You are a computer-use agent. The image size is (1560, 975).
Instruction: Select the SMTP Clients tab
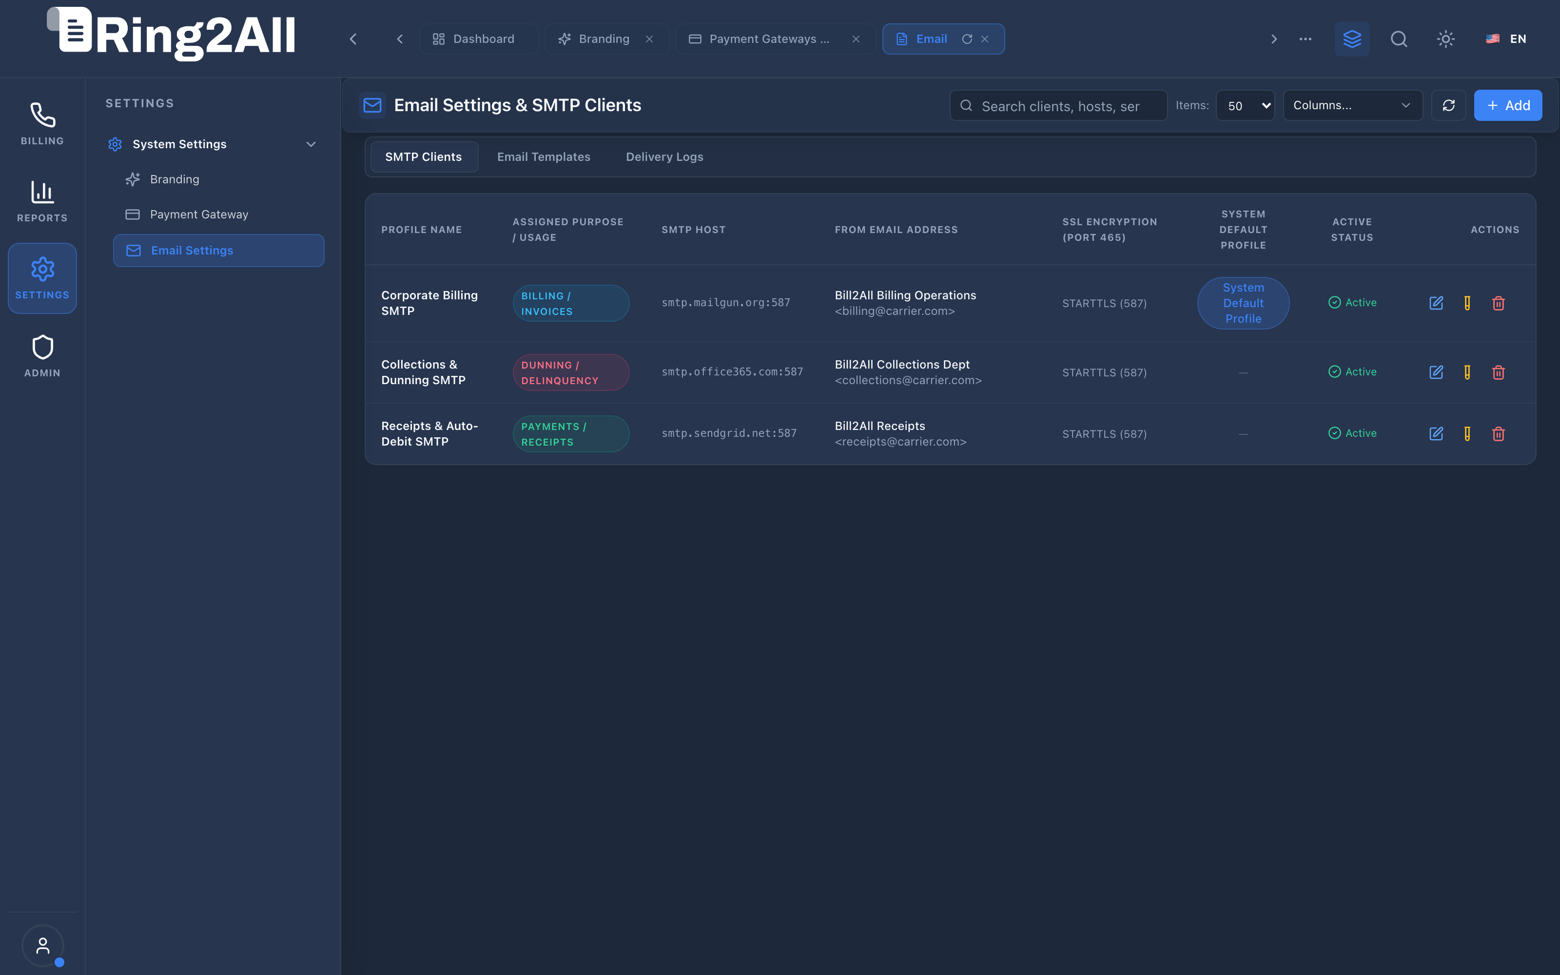(424, 156)
